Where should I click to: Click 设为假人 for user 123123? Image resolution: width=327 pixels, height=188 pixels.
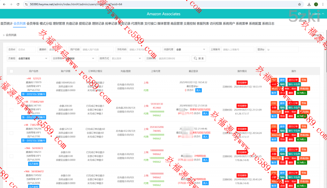(x=301, y=93)
